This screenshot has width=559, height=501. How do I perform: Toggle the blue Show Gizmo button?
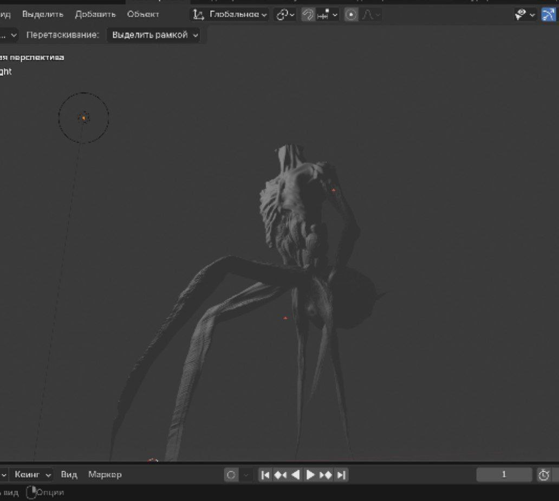pos(548,15)
